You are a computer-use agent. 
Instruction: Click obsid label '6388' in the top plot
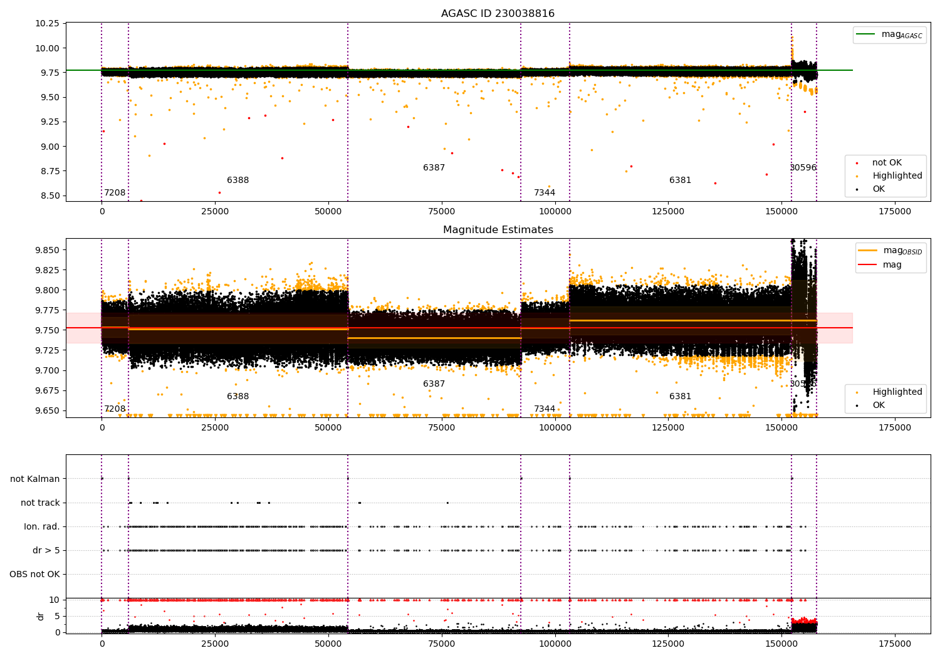click(238, 180)
